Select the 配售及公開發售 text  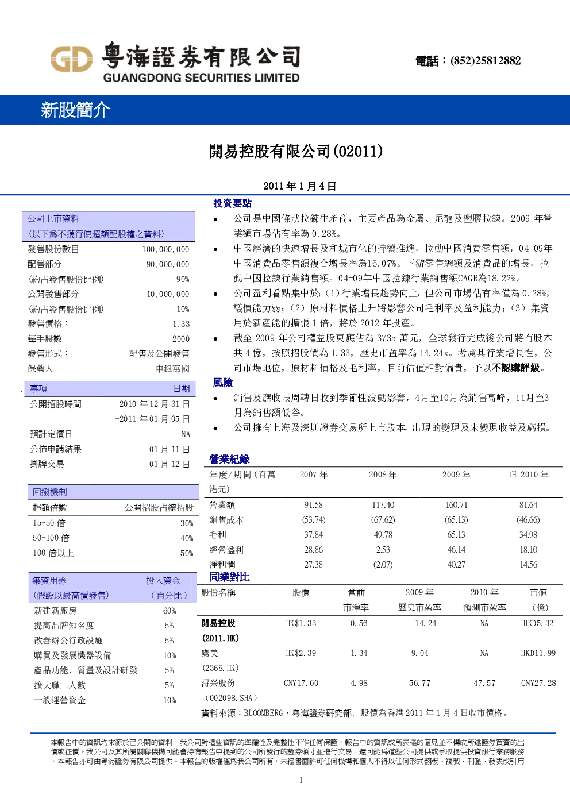(x=159, y=354)
